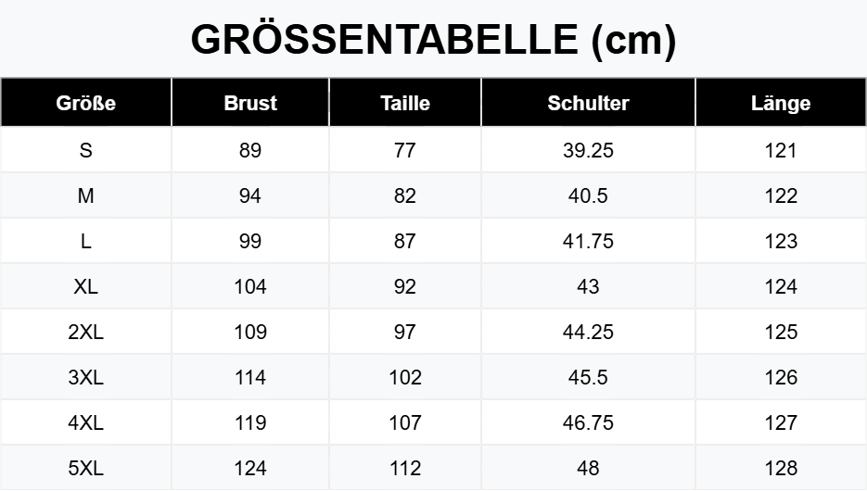
Task: Click the Schulter value 46.75
Action: click(x=588, y=422)
